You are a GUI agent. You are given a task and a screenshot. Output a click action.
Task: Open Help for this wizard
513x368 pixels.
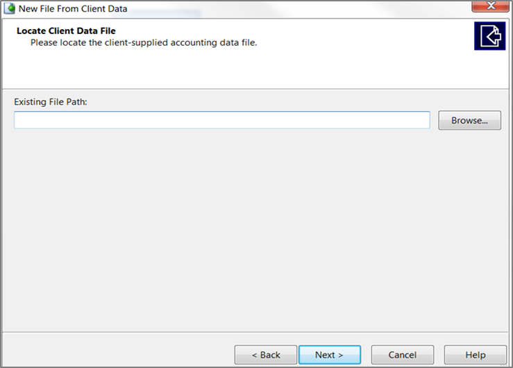click(476, 355)
